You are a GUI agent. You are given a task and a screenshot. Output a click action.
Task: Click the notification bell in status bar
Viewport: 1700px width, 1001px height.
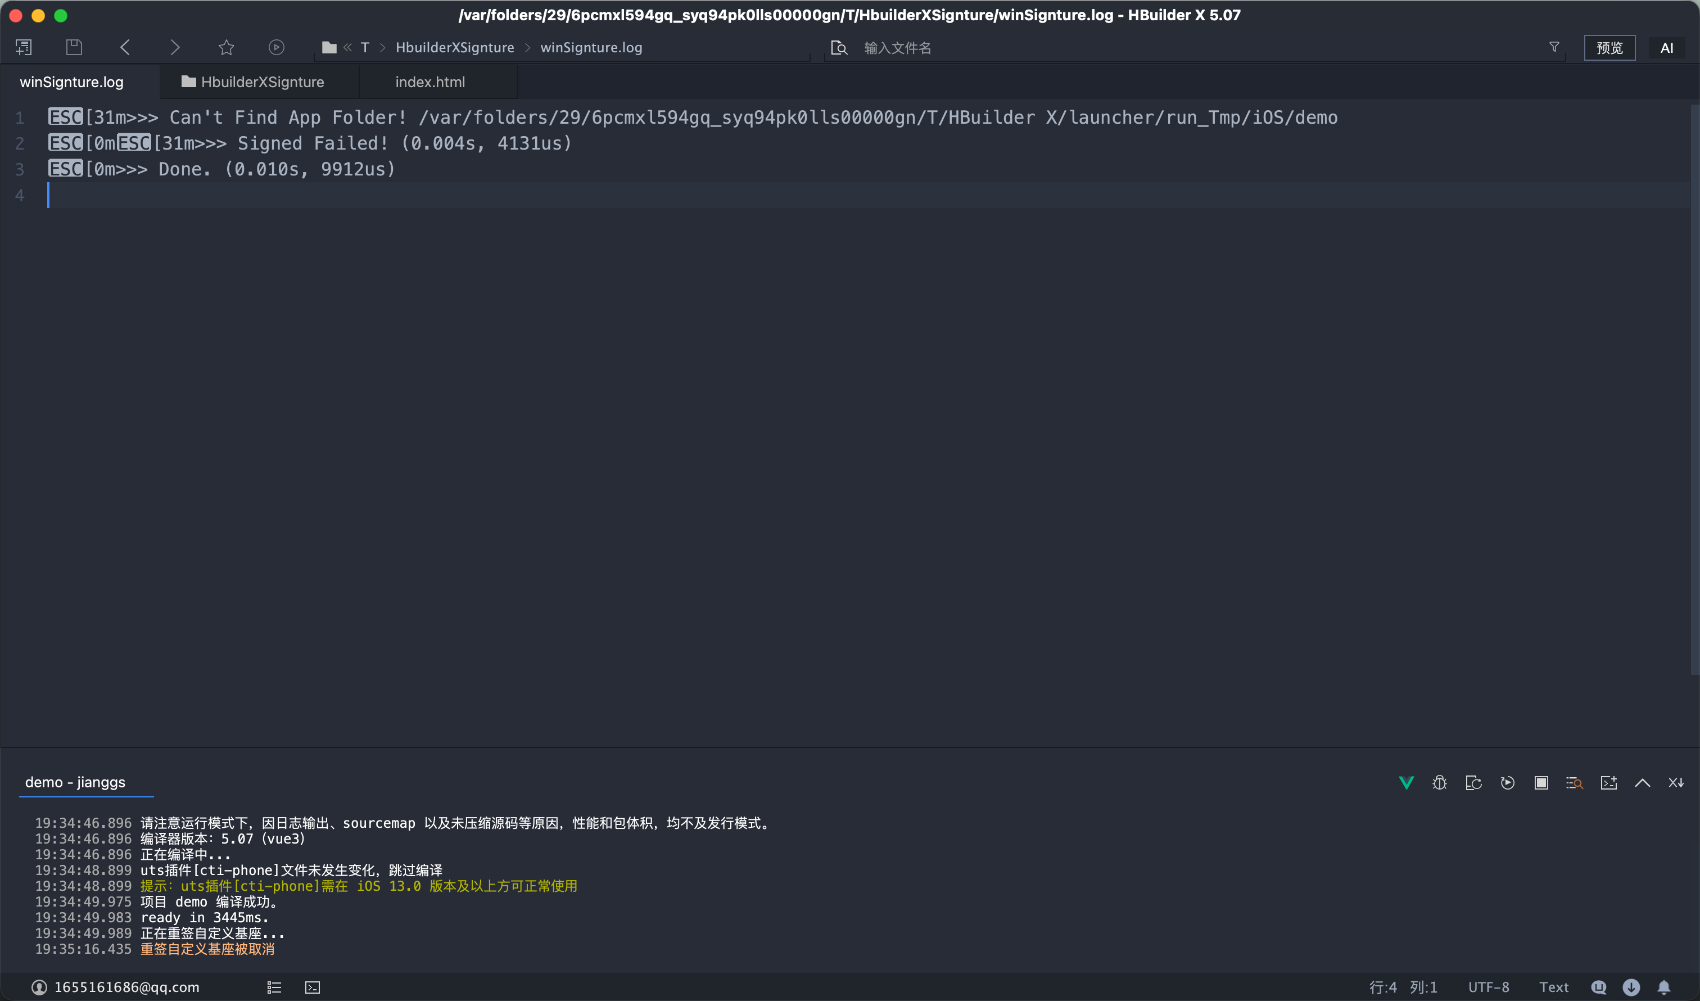tap(1663, 987)
